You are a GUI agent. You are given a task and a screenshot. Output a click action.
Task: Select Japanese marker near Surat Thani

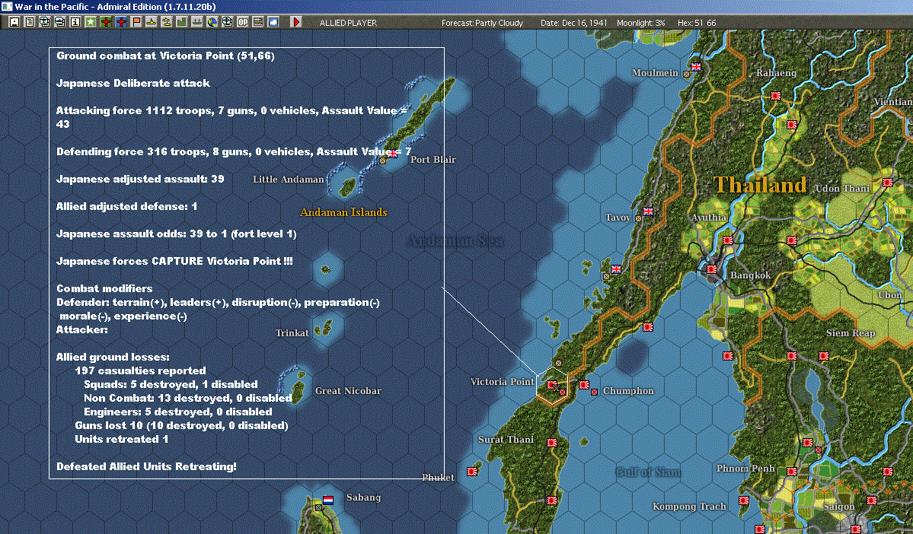click(x=552, y=443)
